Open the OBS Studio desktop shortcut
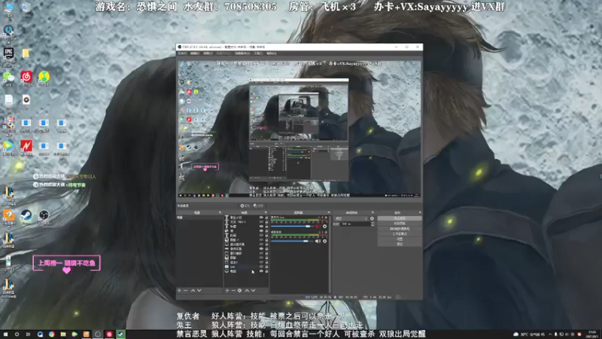 [44, 215]
